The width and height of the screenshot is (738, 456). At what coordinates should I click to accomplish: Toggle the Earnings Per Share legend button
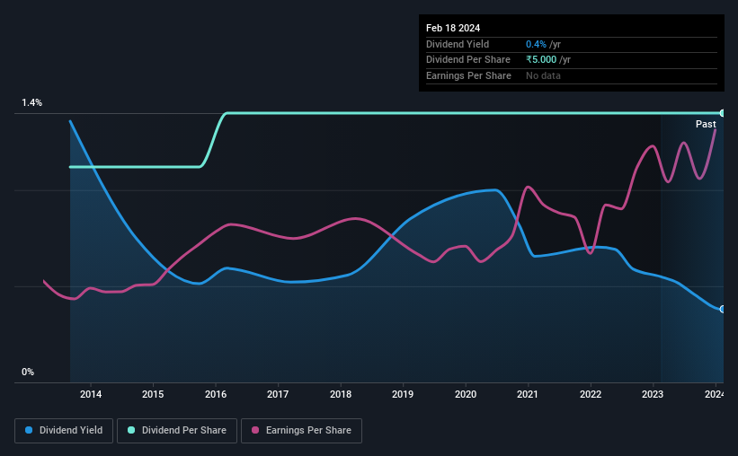point(301,431)
